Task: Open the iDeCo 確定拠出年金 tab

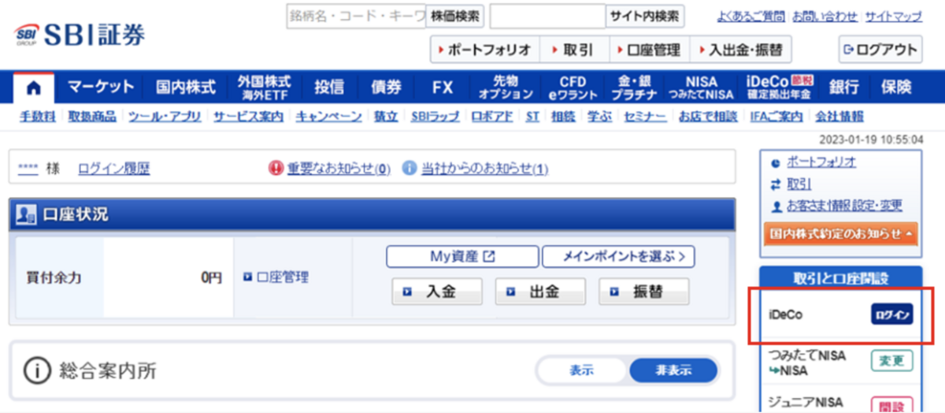Action: 780,87
